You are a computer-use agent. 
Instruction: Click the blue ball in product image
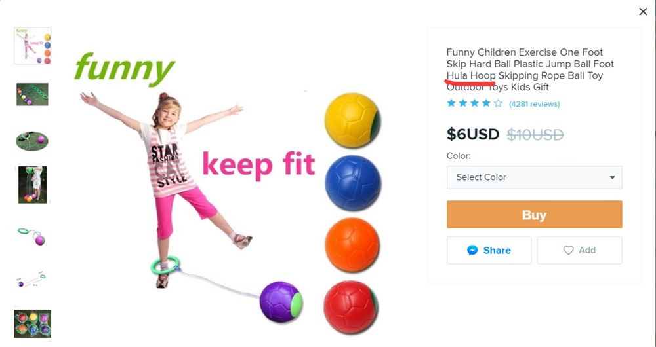(353, 183)
